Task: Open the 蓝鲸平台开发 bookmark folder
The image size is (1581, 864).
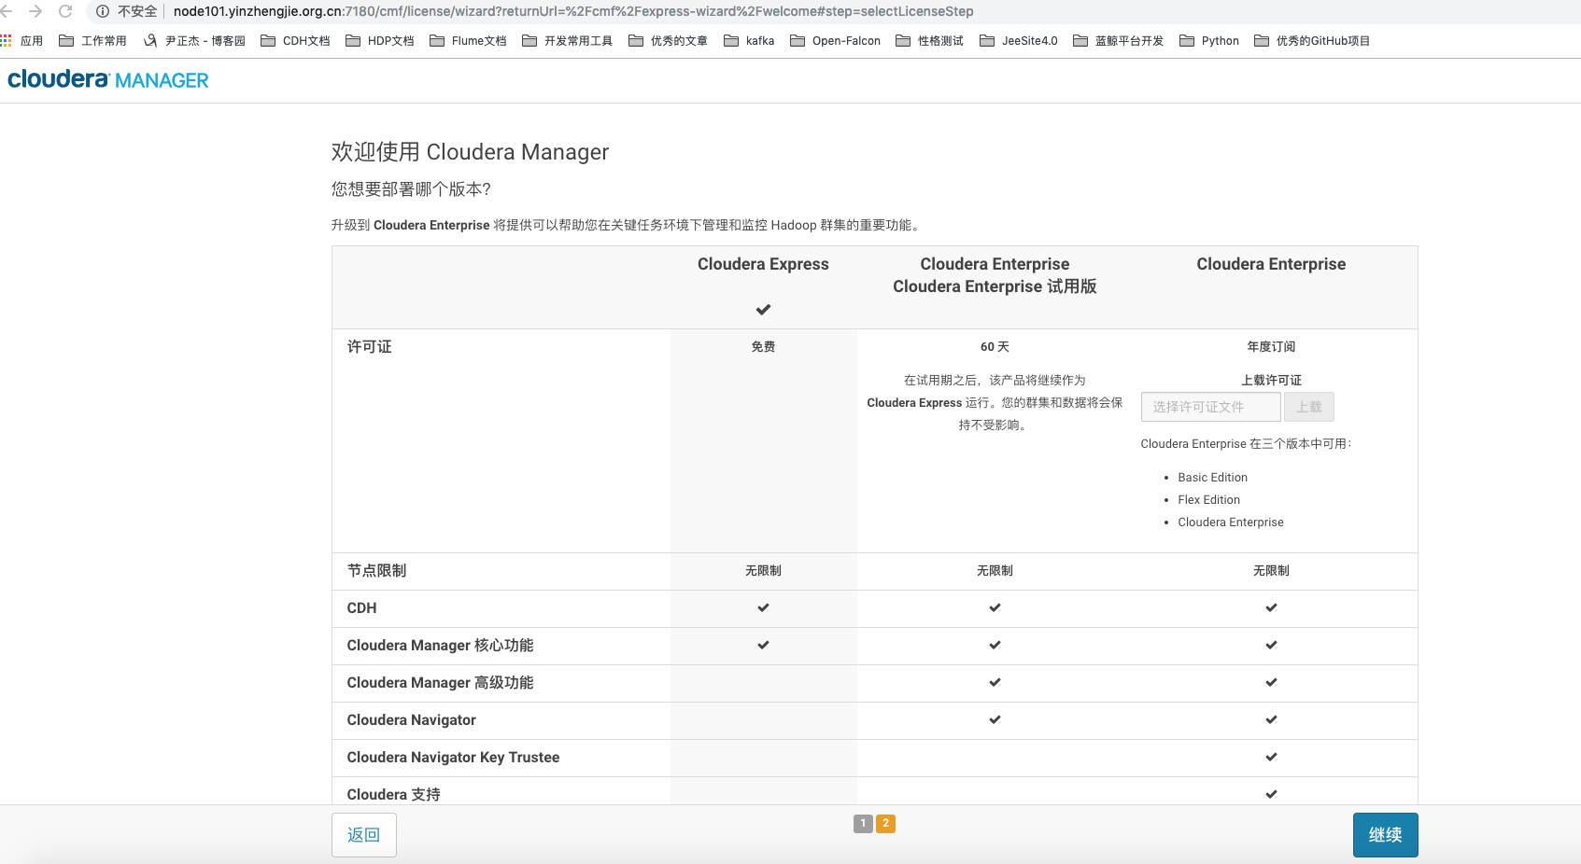Action: pos(1118,41)
